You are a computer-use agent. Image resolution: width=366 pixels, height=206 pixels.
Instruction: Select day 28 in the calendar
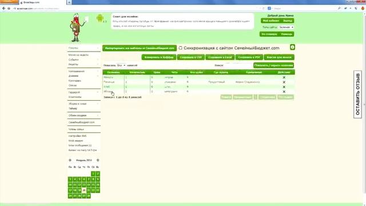tap(89, 196)
